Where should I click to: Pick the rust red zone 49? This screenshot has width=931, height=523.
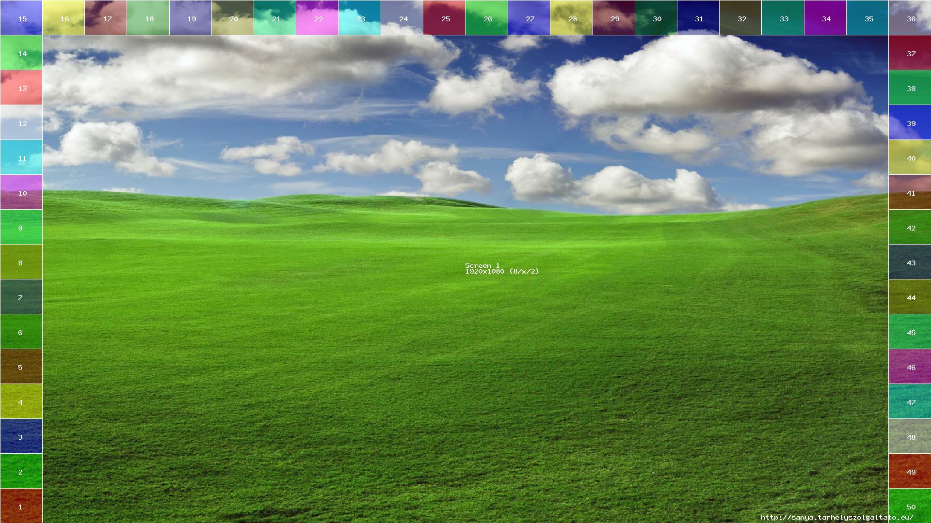910,471
